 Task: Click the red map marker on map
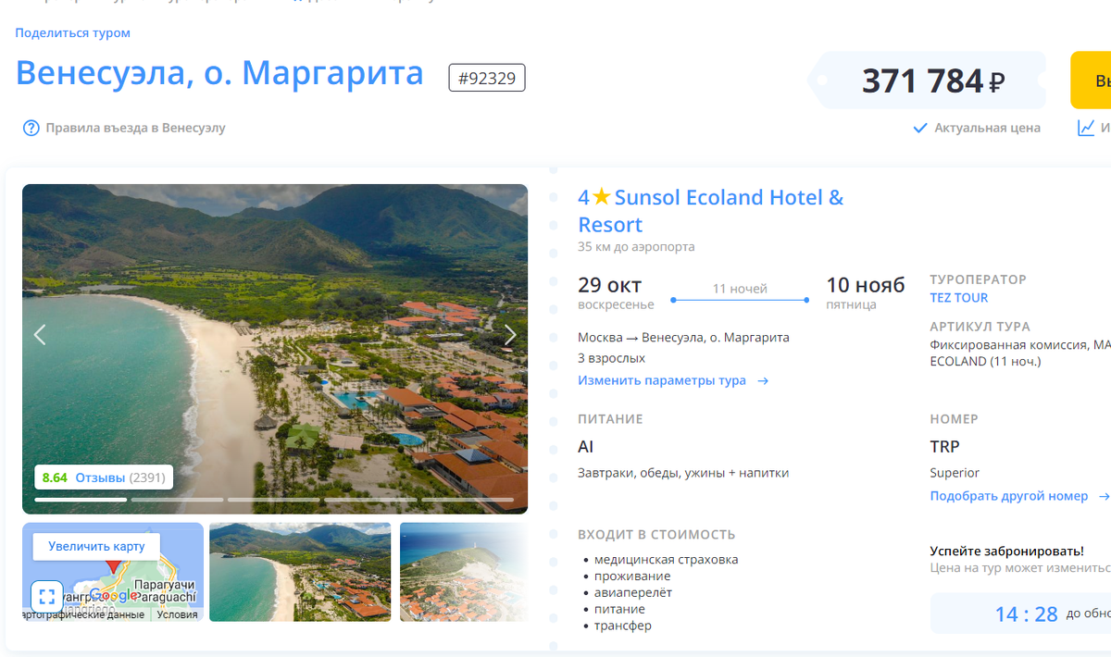point(114,564)
